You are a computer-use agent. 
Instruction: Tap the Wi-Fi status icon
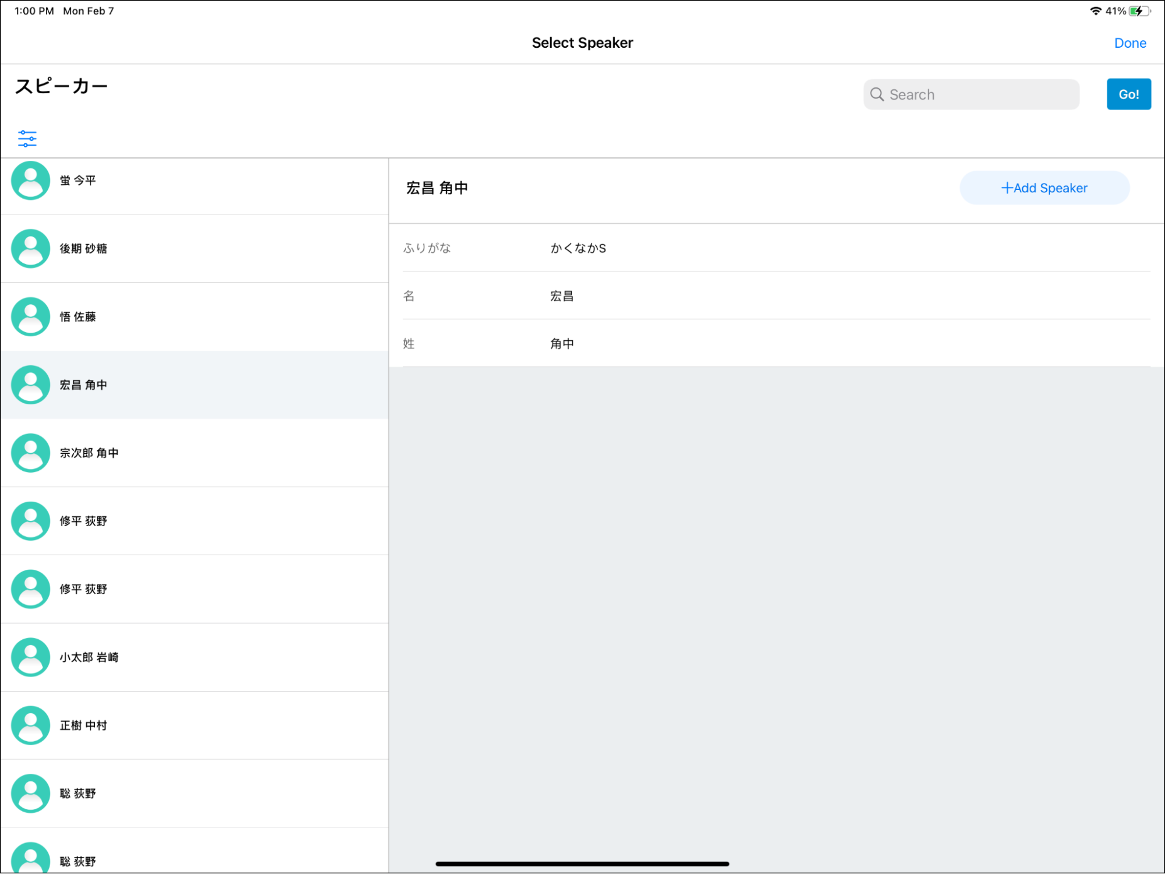pyautogui.click(x=1095, y=11)
